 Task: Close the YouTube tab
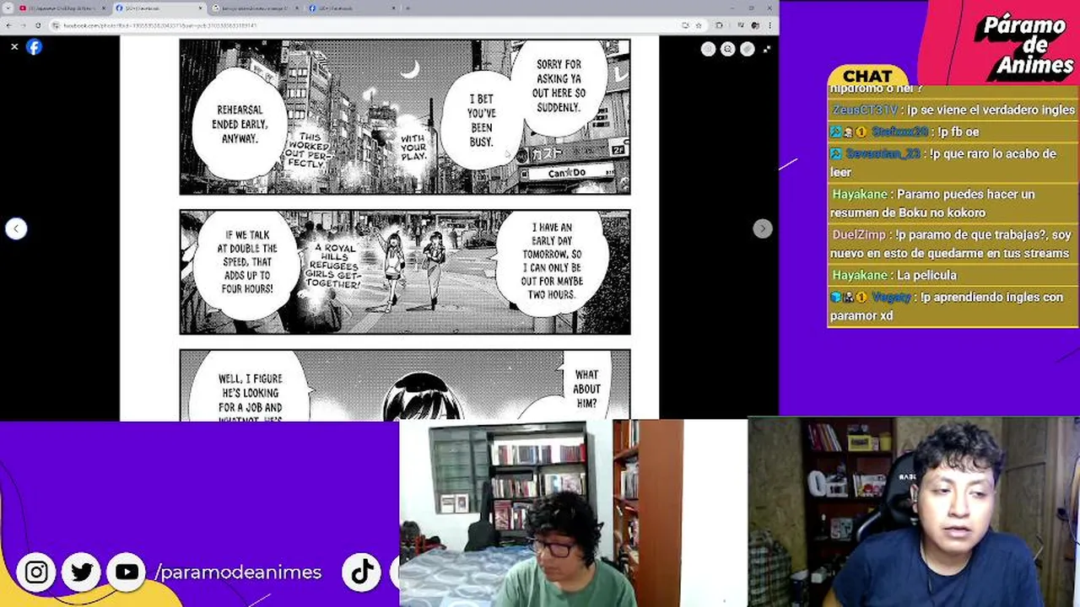(x=105, y=9)
